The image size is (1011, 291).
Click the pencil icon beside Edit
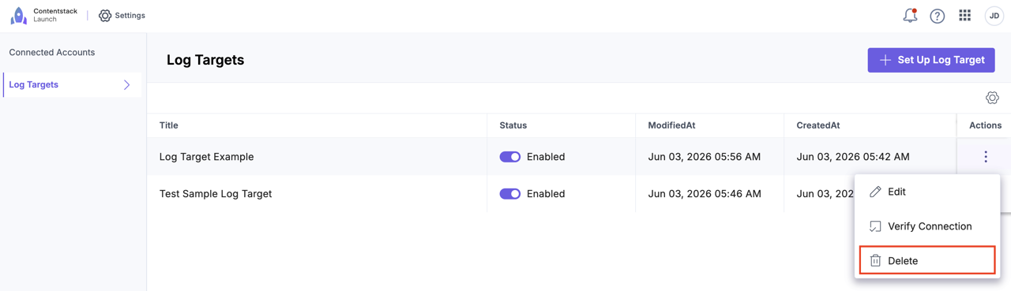(x=875, y=192)
